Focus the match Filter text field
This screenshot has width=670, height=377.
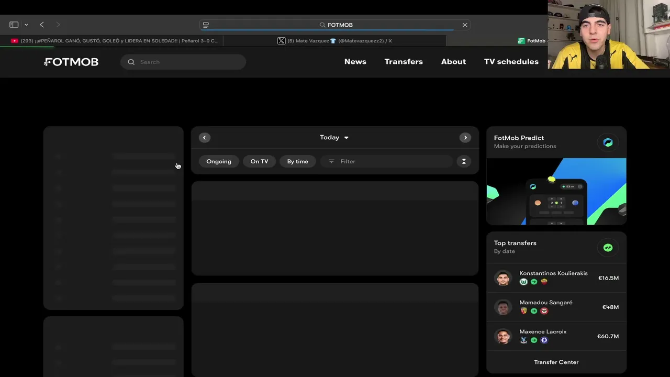[x=386, y=161]
